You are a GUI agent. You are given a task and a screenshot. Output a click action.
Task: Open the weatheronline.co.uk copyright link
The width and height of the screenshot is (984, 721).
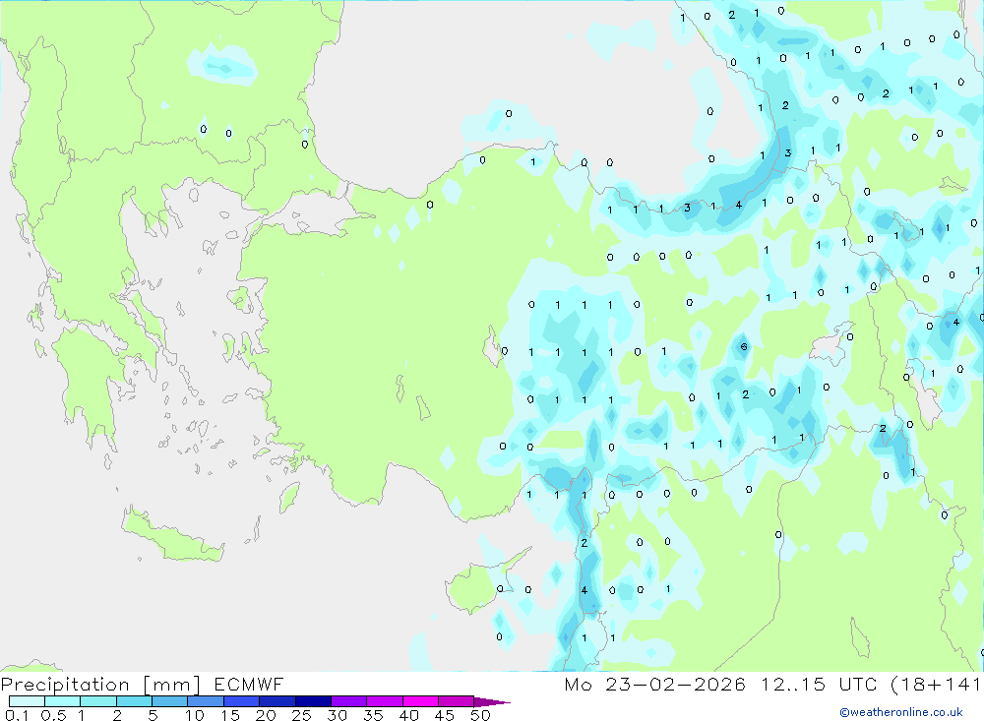pyautogui.click(x=901, y=712)
